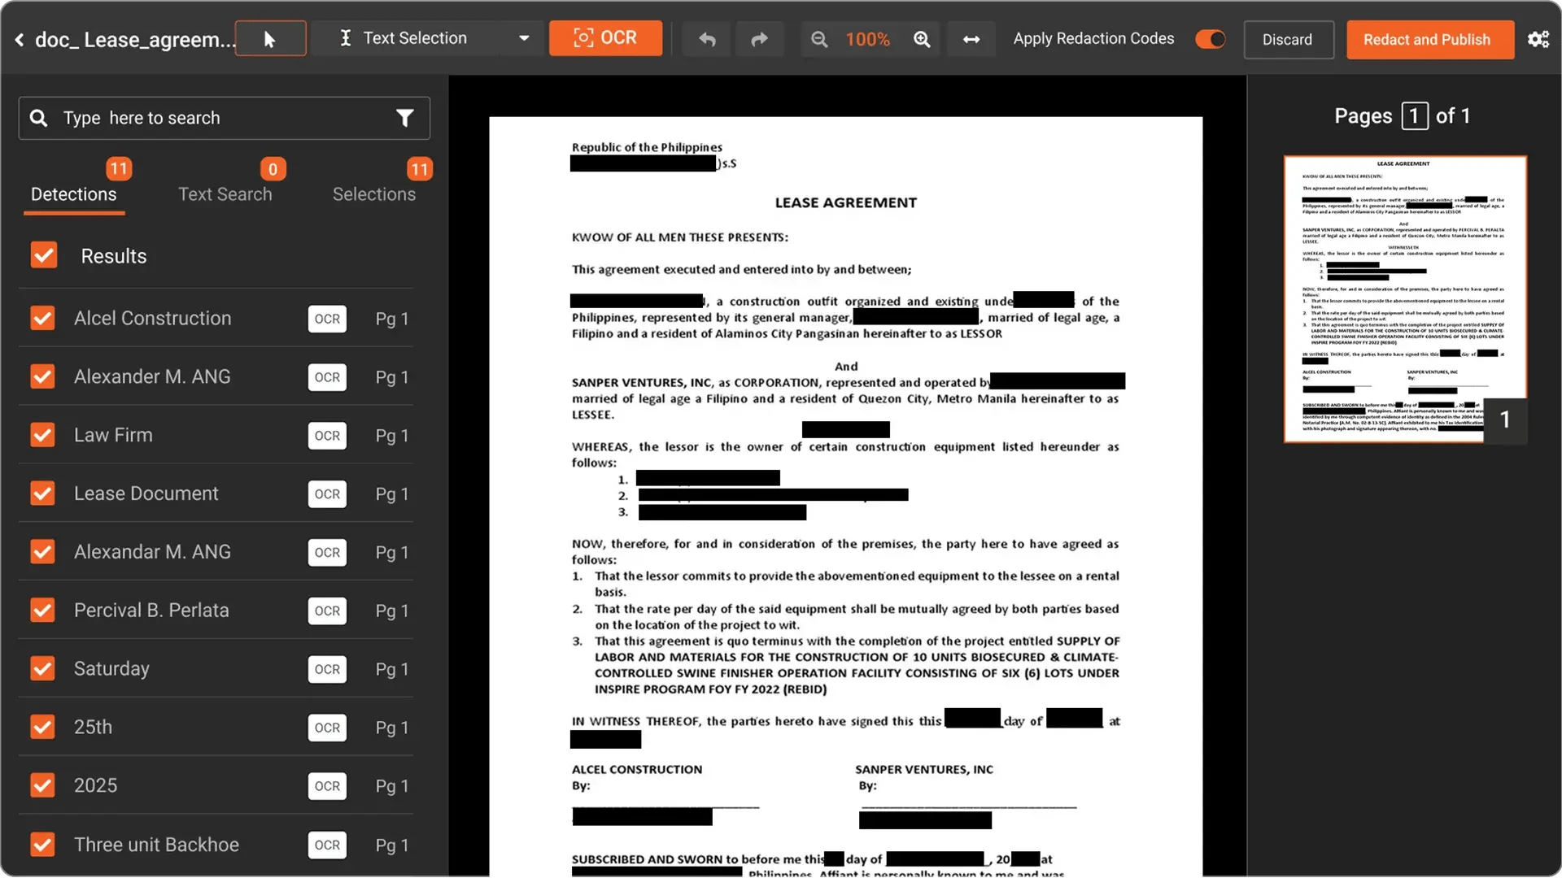
Task: Switch to the Selections tab
Action: tap(373, 194)
